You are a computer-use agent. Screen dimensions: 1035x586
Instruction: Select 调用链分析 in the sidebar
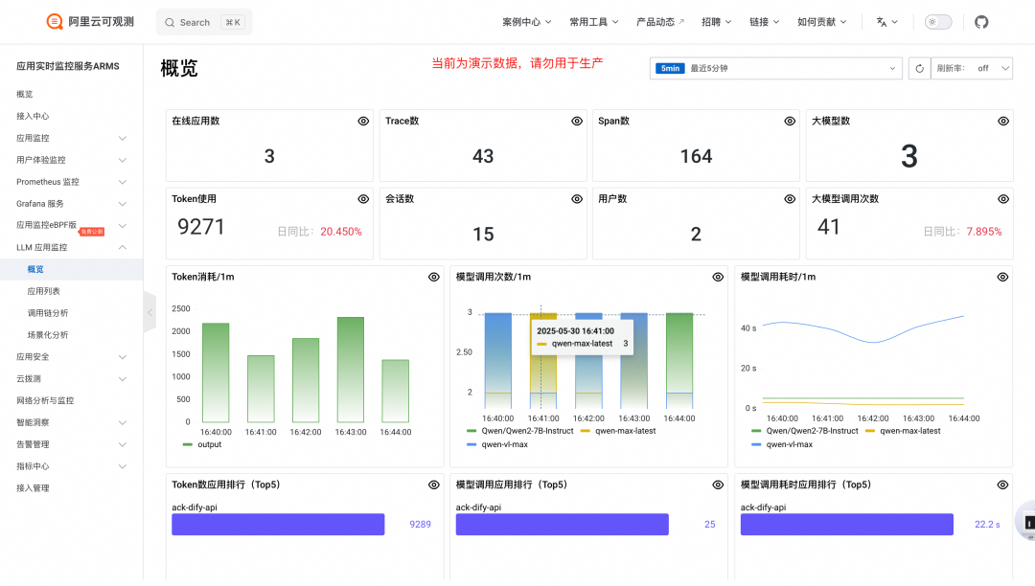tap(48, 313)
